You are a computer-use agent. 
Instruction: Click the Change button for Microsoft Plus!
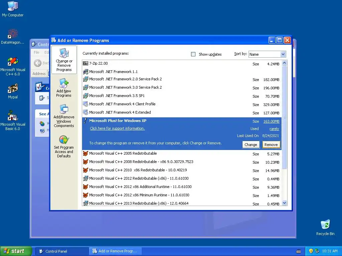coord(251,145)
